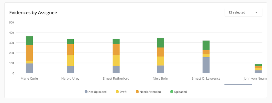Click the yellow Draft legend swatch
Screen dimensions: 272x103
[x=117, y=92]
